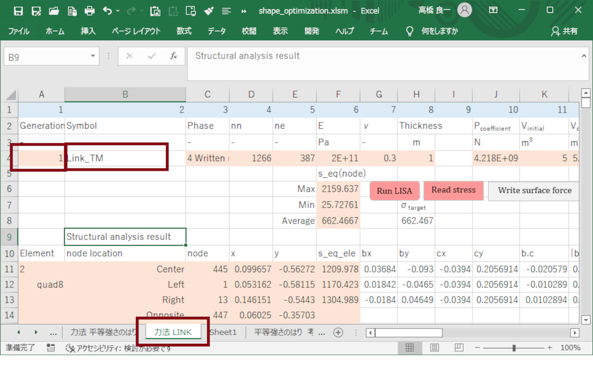Click the Select All corner triangle
The height and width of the screenshot is (365, 593).
(x=11, y=95)
